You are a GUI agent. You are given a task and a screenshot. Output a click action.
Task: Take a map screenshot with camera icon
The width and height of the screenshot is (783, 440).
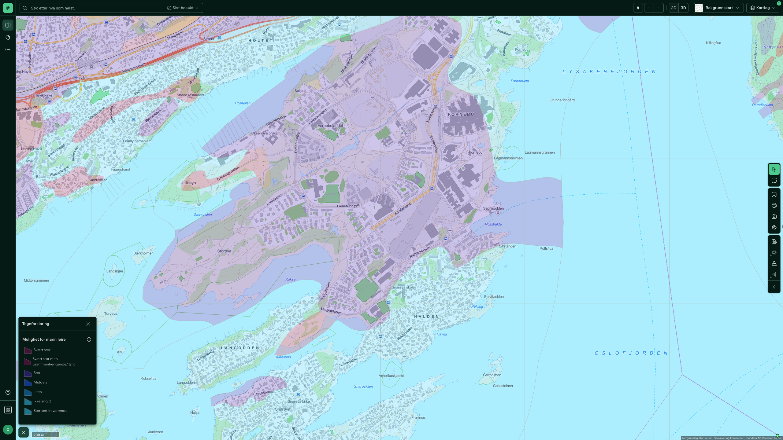click(x=774, y=217)
